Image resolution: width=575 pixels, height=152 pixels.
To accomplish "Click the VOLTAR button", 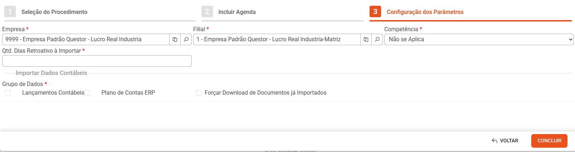I will tap(505, 141).
